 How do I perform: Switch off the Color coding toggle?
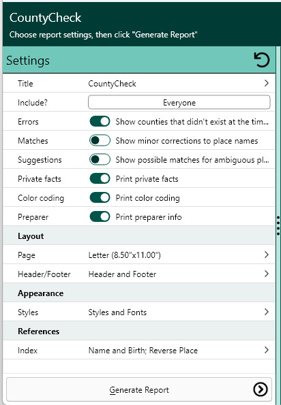coord(100,198)
